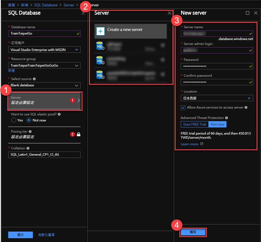Click the Server required-setting error icon

72,100
